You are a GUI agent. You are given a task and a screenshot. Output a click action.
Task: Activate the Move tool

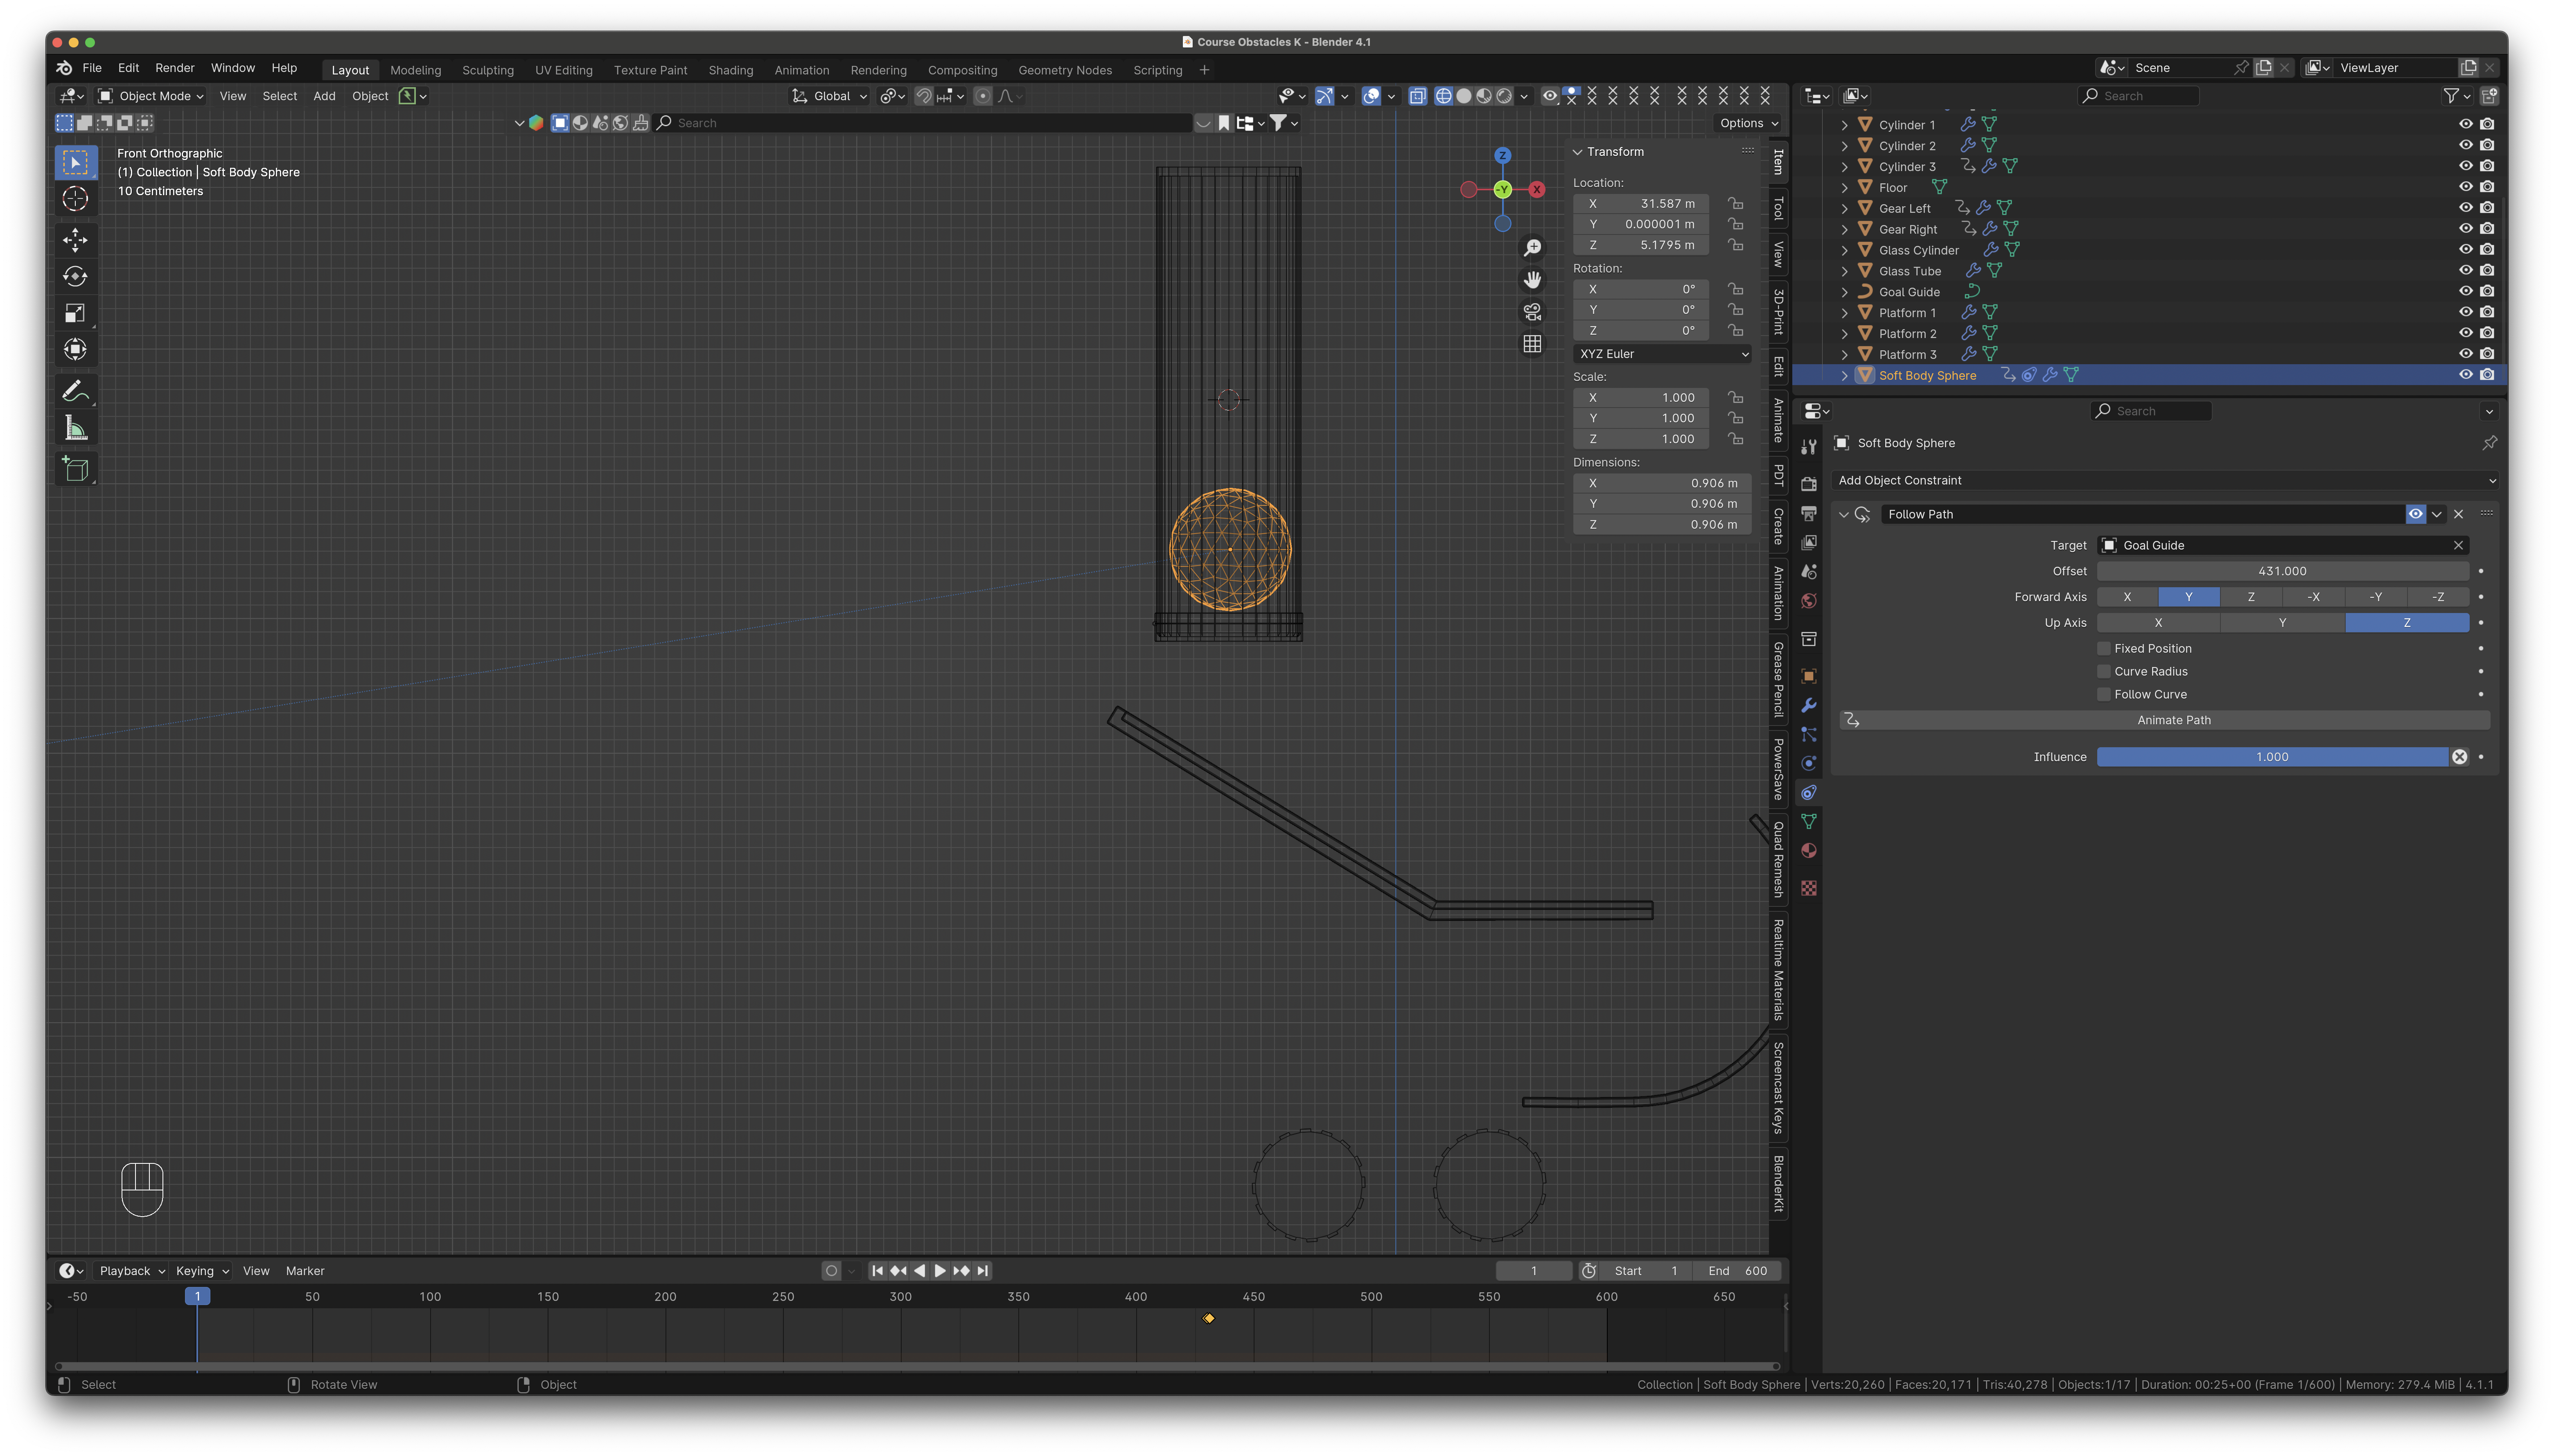click(75, 240)
